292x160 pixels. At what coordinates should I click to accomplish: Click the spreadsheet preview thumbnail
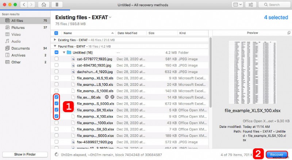252,72
